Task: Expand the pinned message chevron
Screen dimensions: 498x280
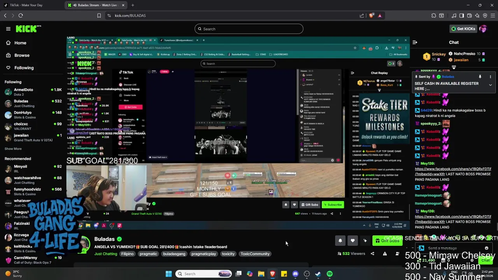Action: [490, 85]
